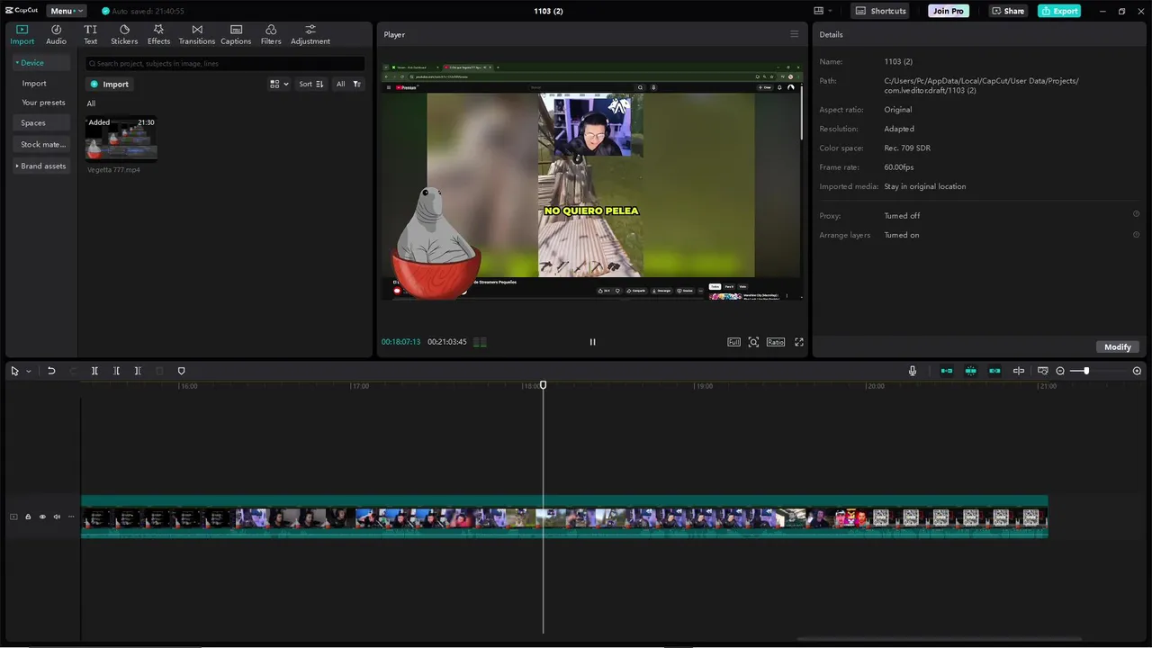The height and width of the screenshot is (648, 1152).
Task: Toggle auto snapping
Action: [x=970, y=371]
